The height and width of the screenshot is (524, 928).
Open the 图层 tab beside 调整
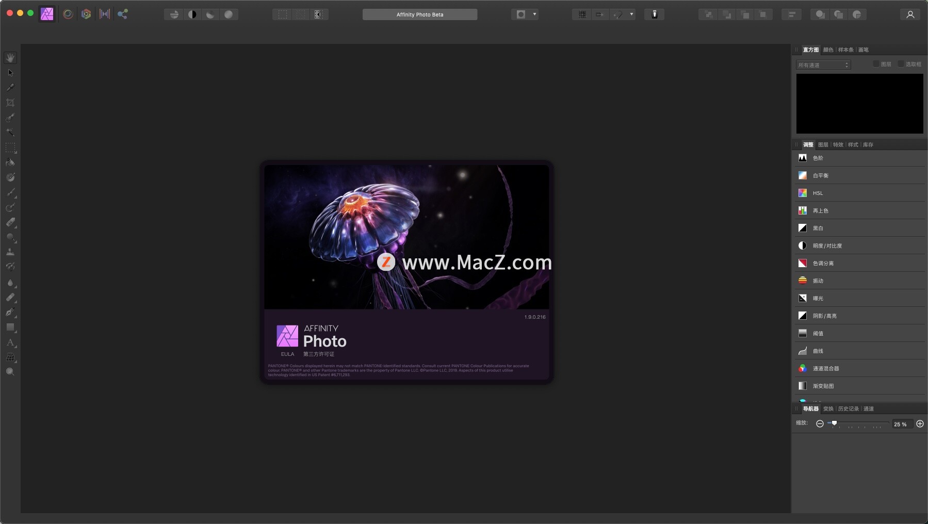[823, 145]
